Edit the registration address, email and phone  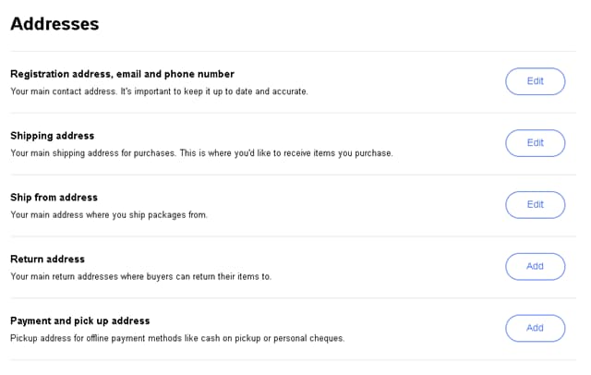pos(535,81)
